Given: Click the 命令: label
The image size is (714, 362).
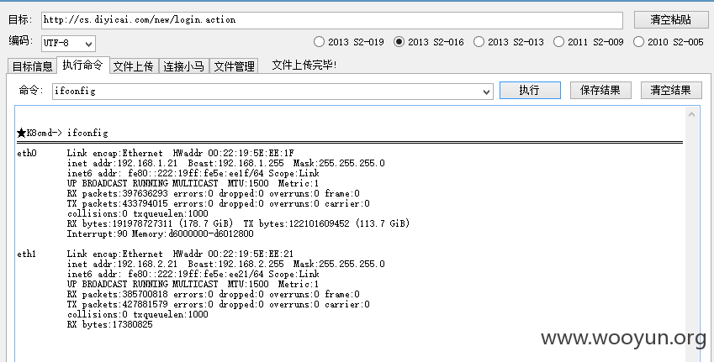Looking at the screenshot, I should click(x=30, y=90).
